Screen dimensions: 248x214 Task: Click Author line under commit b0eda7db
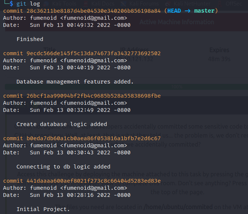pyautogui.click(x=65, y=145)
